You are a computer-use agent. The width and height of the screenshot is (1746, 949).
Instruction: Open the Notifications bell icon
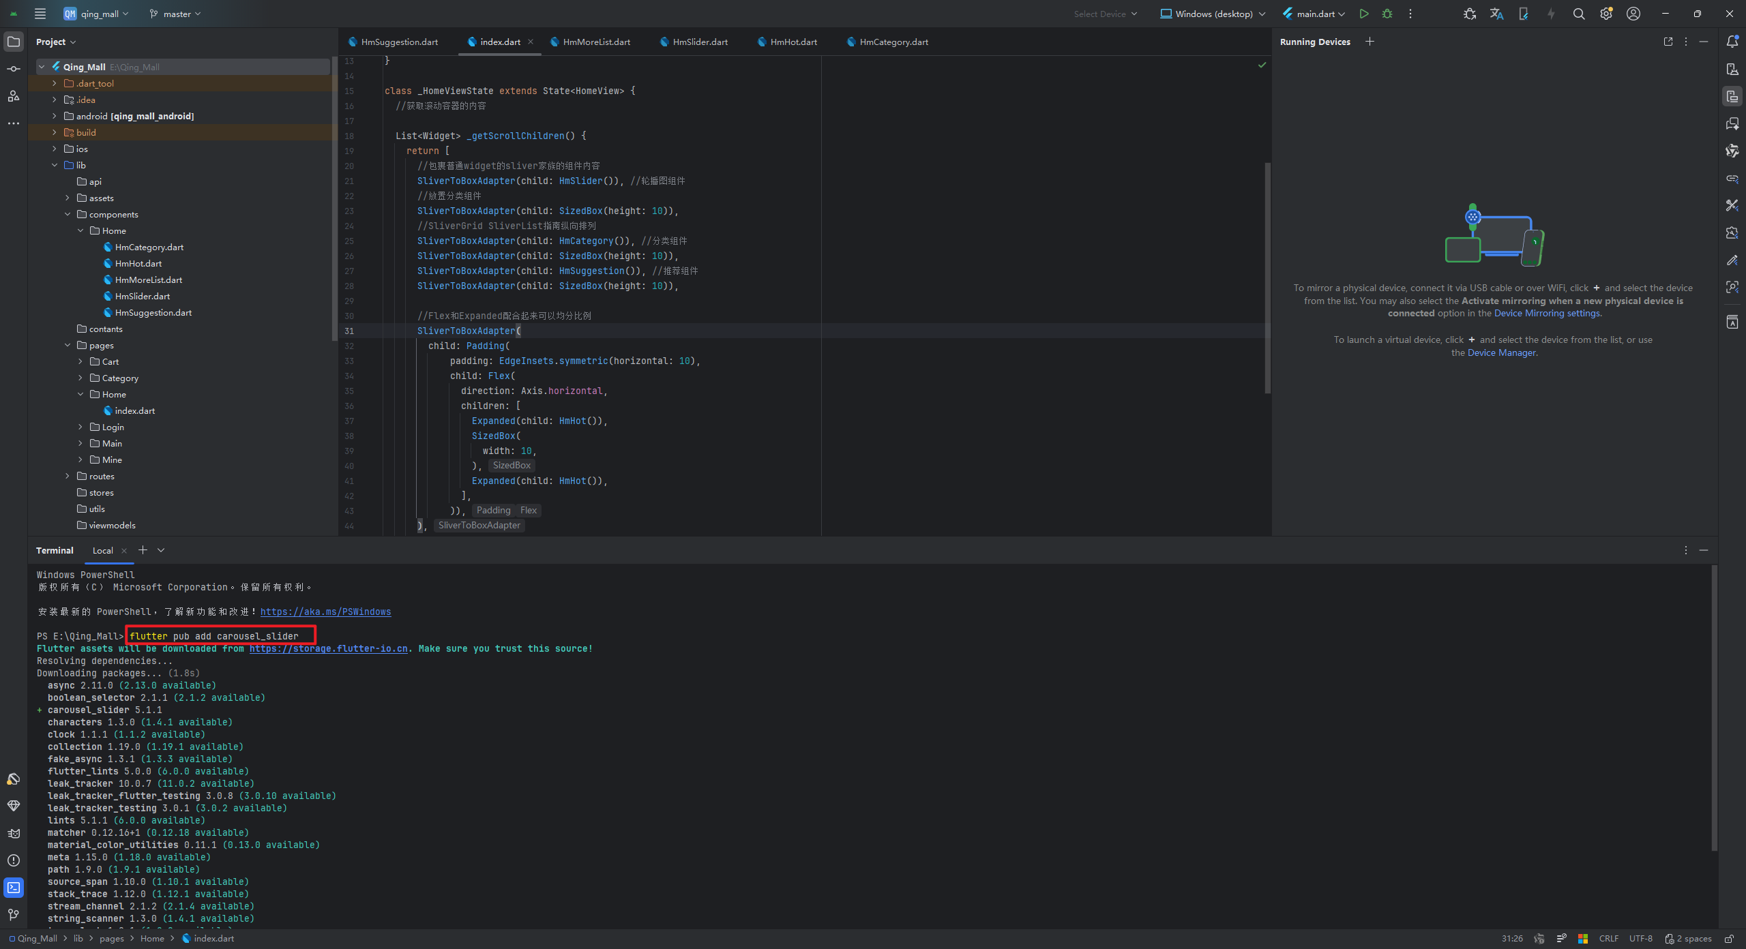[1732, 42]
